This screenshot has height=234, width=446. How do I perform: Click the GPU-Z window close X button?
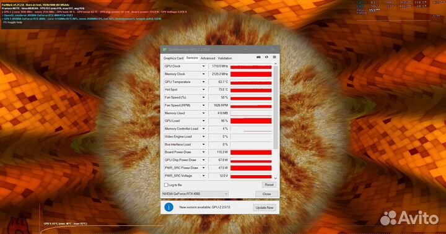(273, 50)
